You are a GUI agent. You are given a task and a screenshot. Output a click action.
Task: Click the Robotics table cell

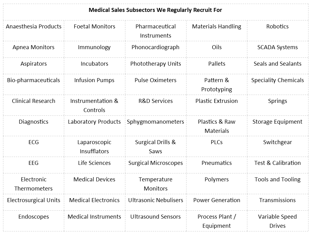(277, 27)
